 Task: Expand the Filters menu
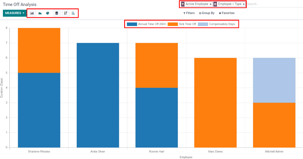(x=189, y=13)
